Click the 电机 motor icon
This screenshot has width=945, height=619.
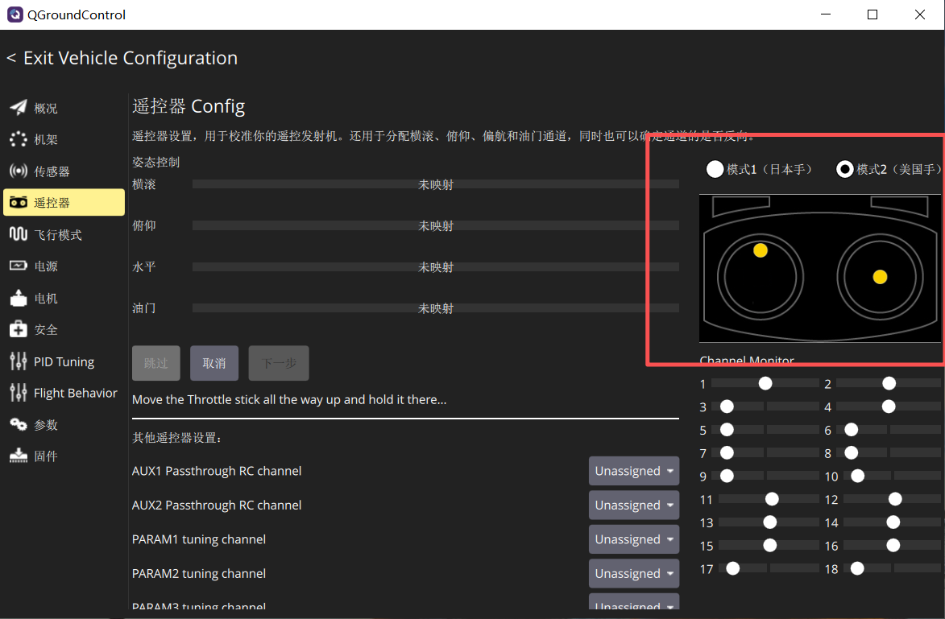18,298
